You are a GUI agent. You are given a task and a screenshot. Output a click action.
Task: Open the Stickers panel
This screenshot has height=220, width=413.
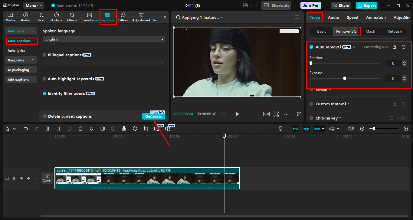pos(56,17)
